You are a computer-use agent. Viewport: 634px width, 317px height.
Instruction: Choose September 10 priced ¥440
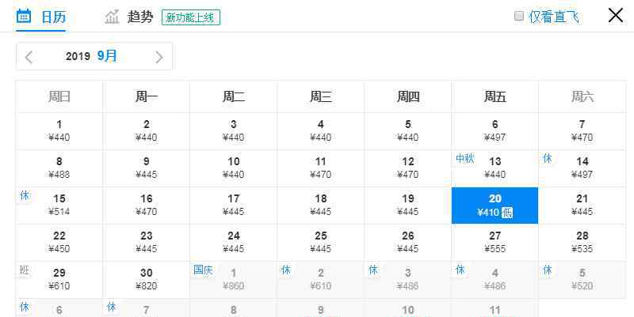coord(233,168)
